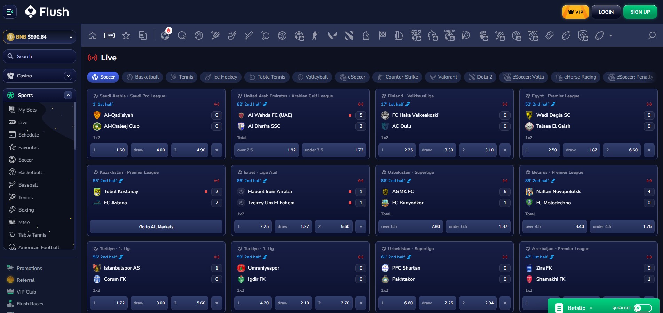Open Schedule in the sidebar
663x313 pixels.
(29, 135)
